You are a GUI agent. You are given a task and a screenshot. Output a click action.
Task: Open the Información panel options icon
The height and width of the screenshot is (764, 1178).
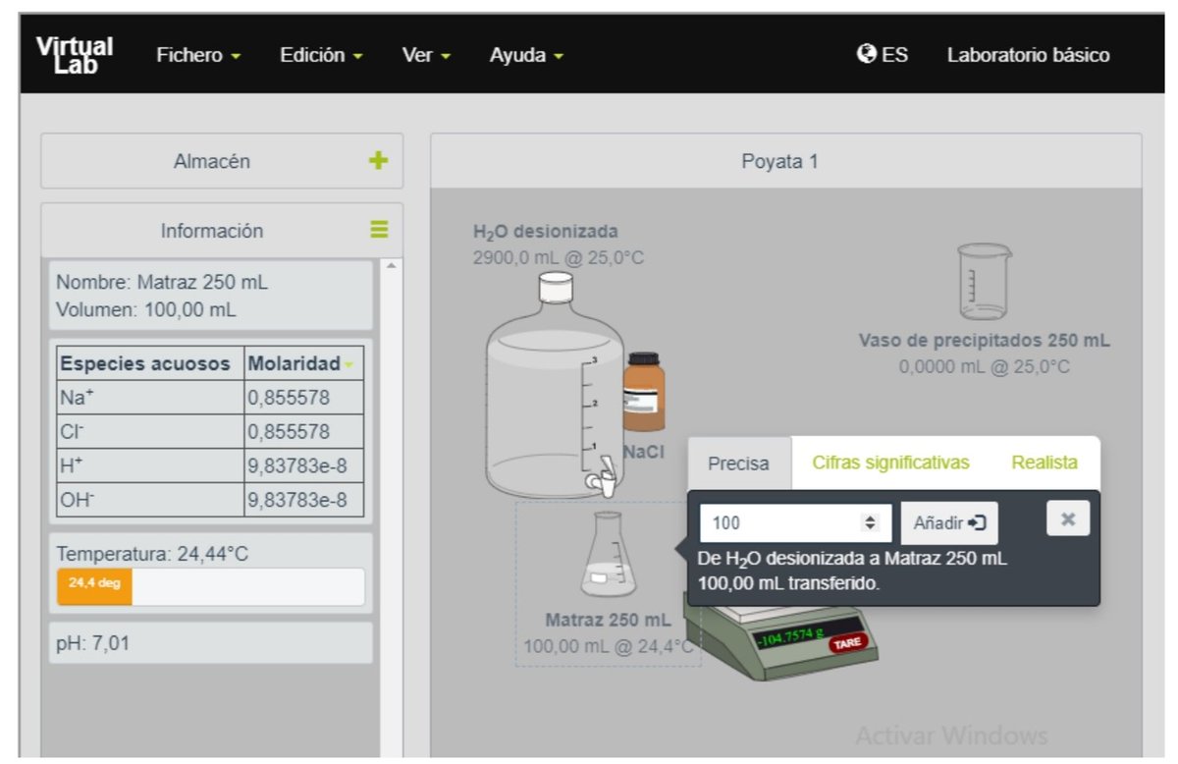pos(379,230)
